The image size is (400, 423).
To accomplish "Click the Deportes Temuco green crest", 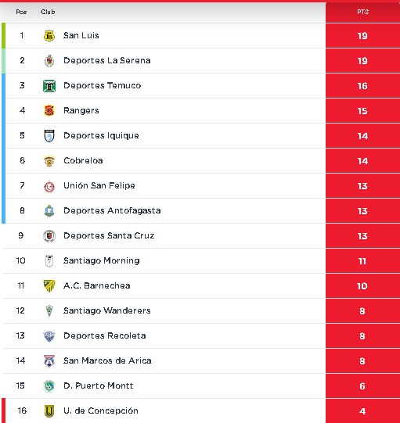I will (x=49, y=86).
